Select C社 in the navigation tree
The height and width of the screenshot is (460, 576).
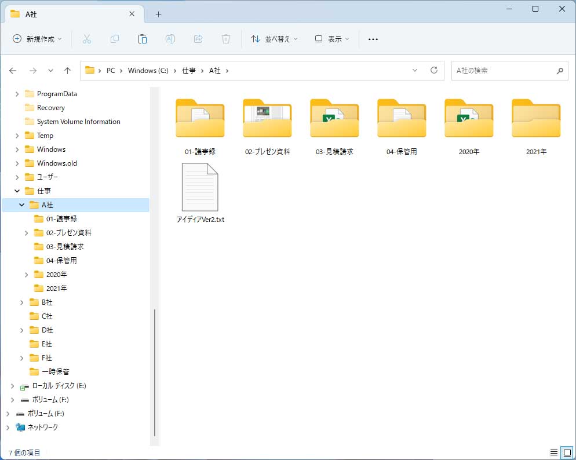(x=47, y=316)
